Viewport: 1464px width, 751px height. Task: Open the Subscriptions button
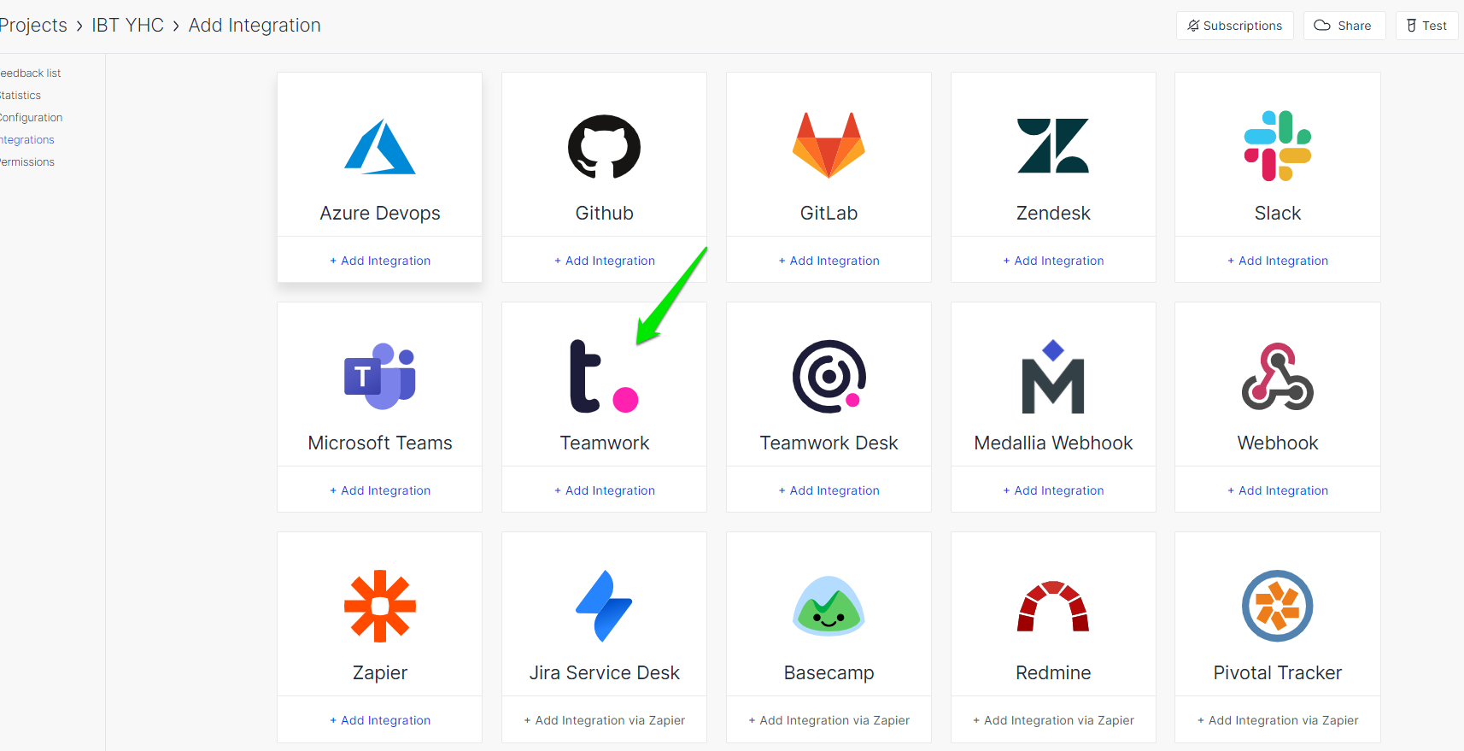coord(1235,26)
